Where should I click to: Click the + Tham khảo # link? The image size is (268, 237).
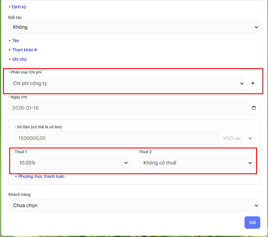pos(23,50)
